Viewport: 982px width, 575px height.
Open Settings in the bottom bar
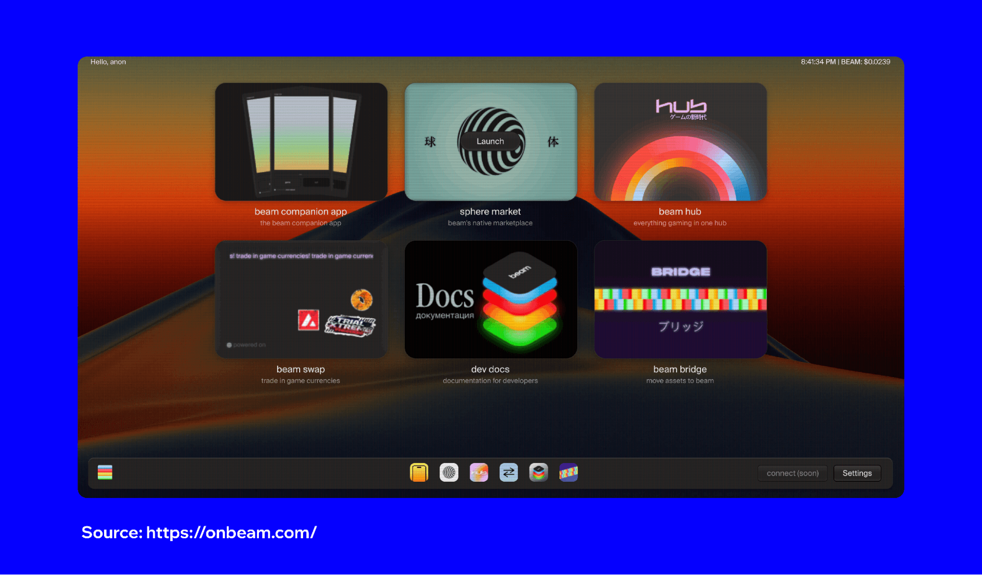pyautogui.click(x=857, y=473)
